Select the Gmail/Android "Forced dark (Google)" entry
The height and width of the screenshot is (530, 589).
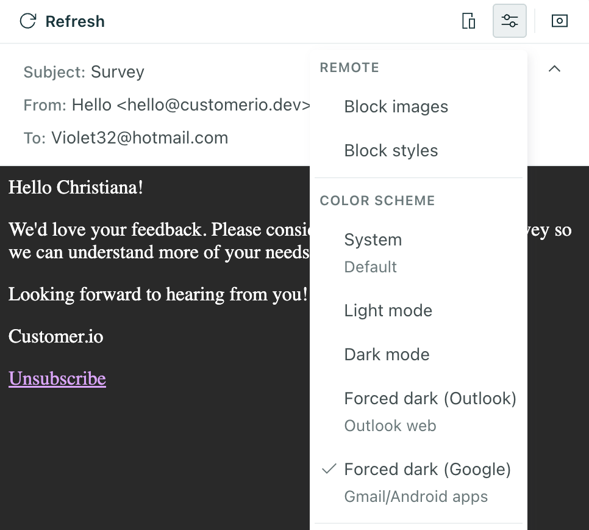[x=427, y=469]
